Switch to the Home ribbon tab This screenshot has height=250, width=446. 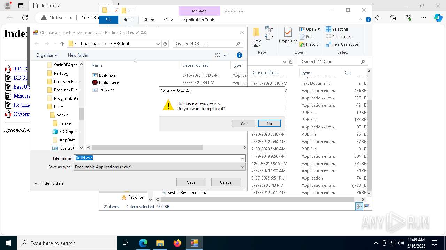click(x=128, y=20)
